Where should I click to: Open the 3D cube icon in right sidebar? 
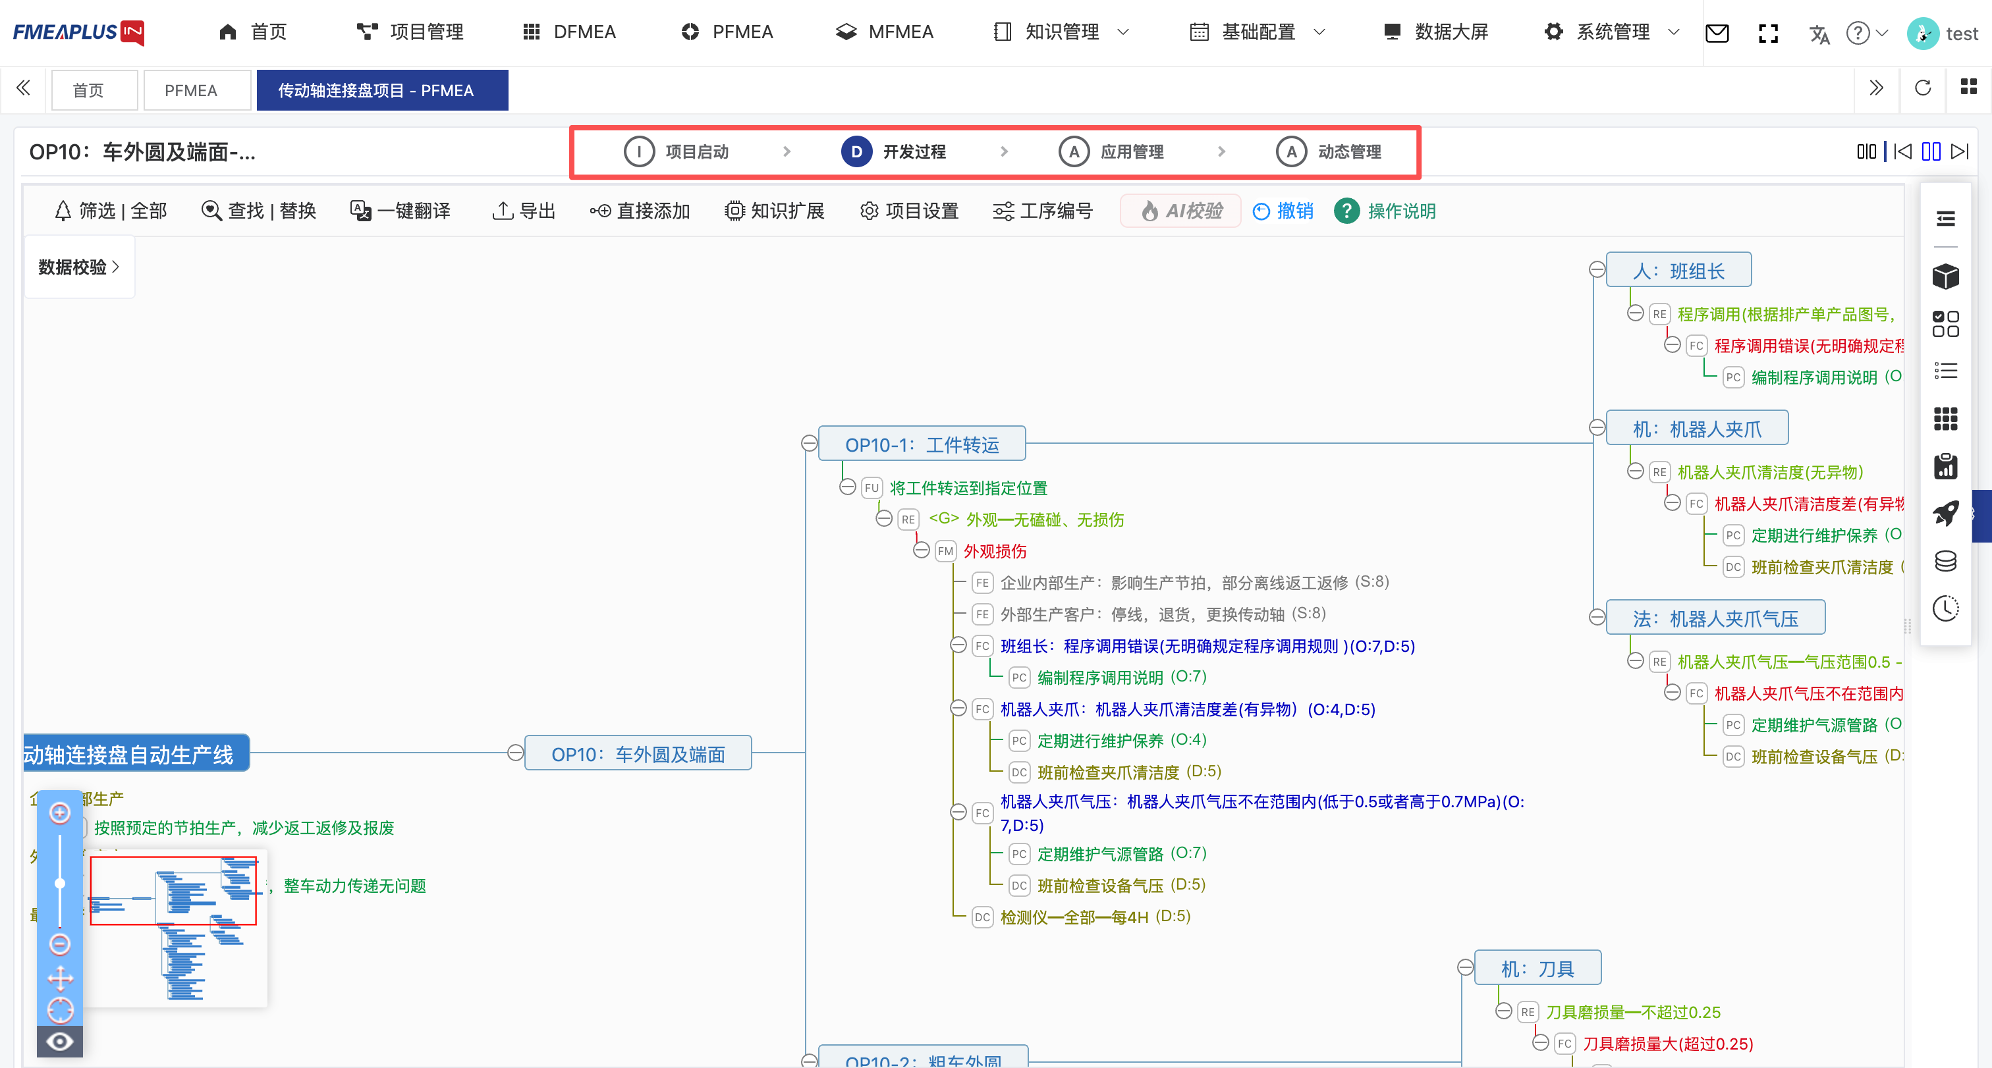[1945, 276]
